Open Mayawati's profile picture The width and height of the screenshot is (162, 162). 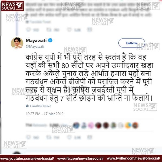17,43
